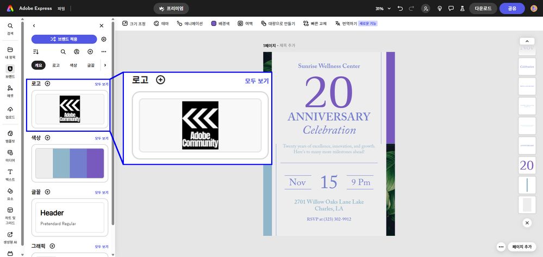Click 모두 보기 for 그래픽 section

click(x=102, y=247)
